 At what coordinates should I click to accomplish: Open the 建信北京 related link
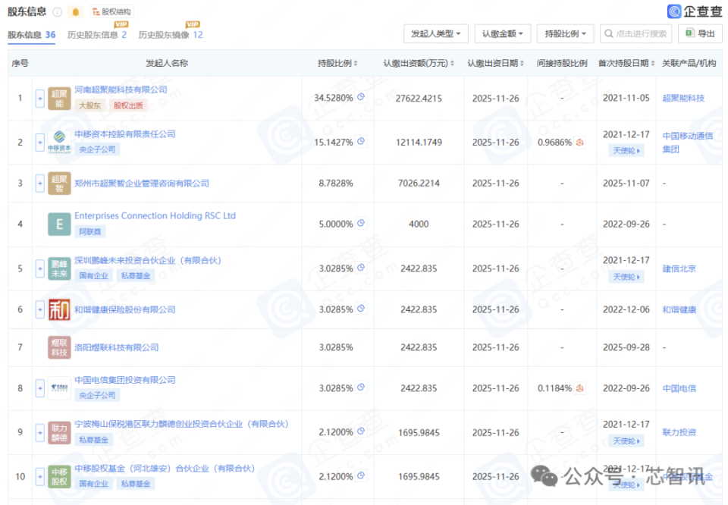tap(679, 268)
